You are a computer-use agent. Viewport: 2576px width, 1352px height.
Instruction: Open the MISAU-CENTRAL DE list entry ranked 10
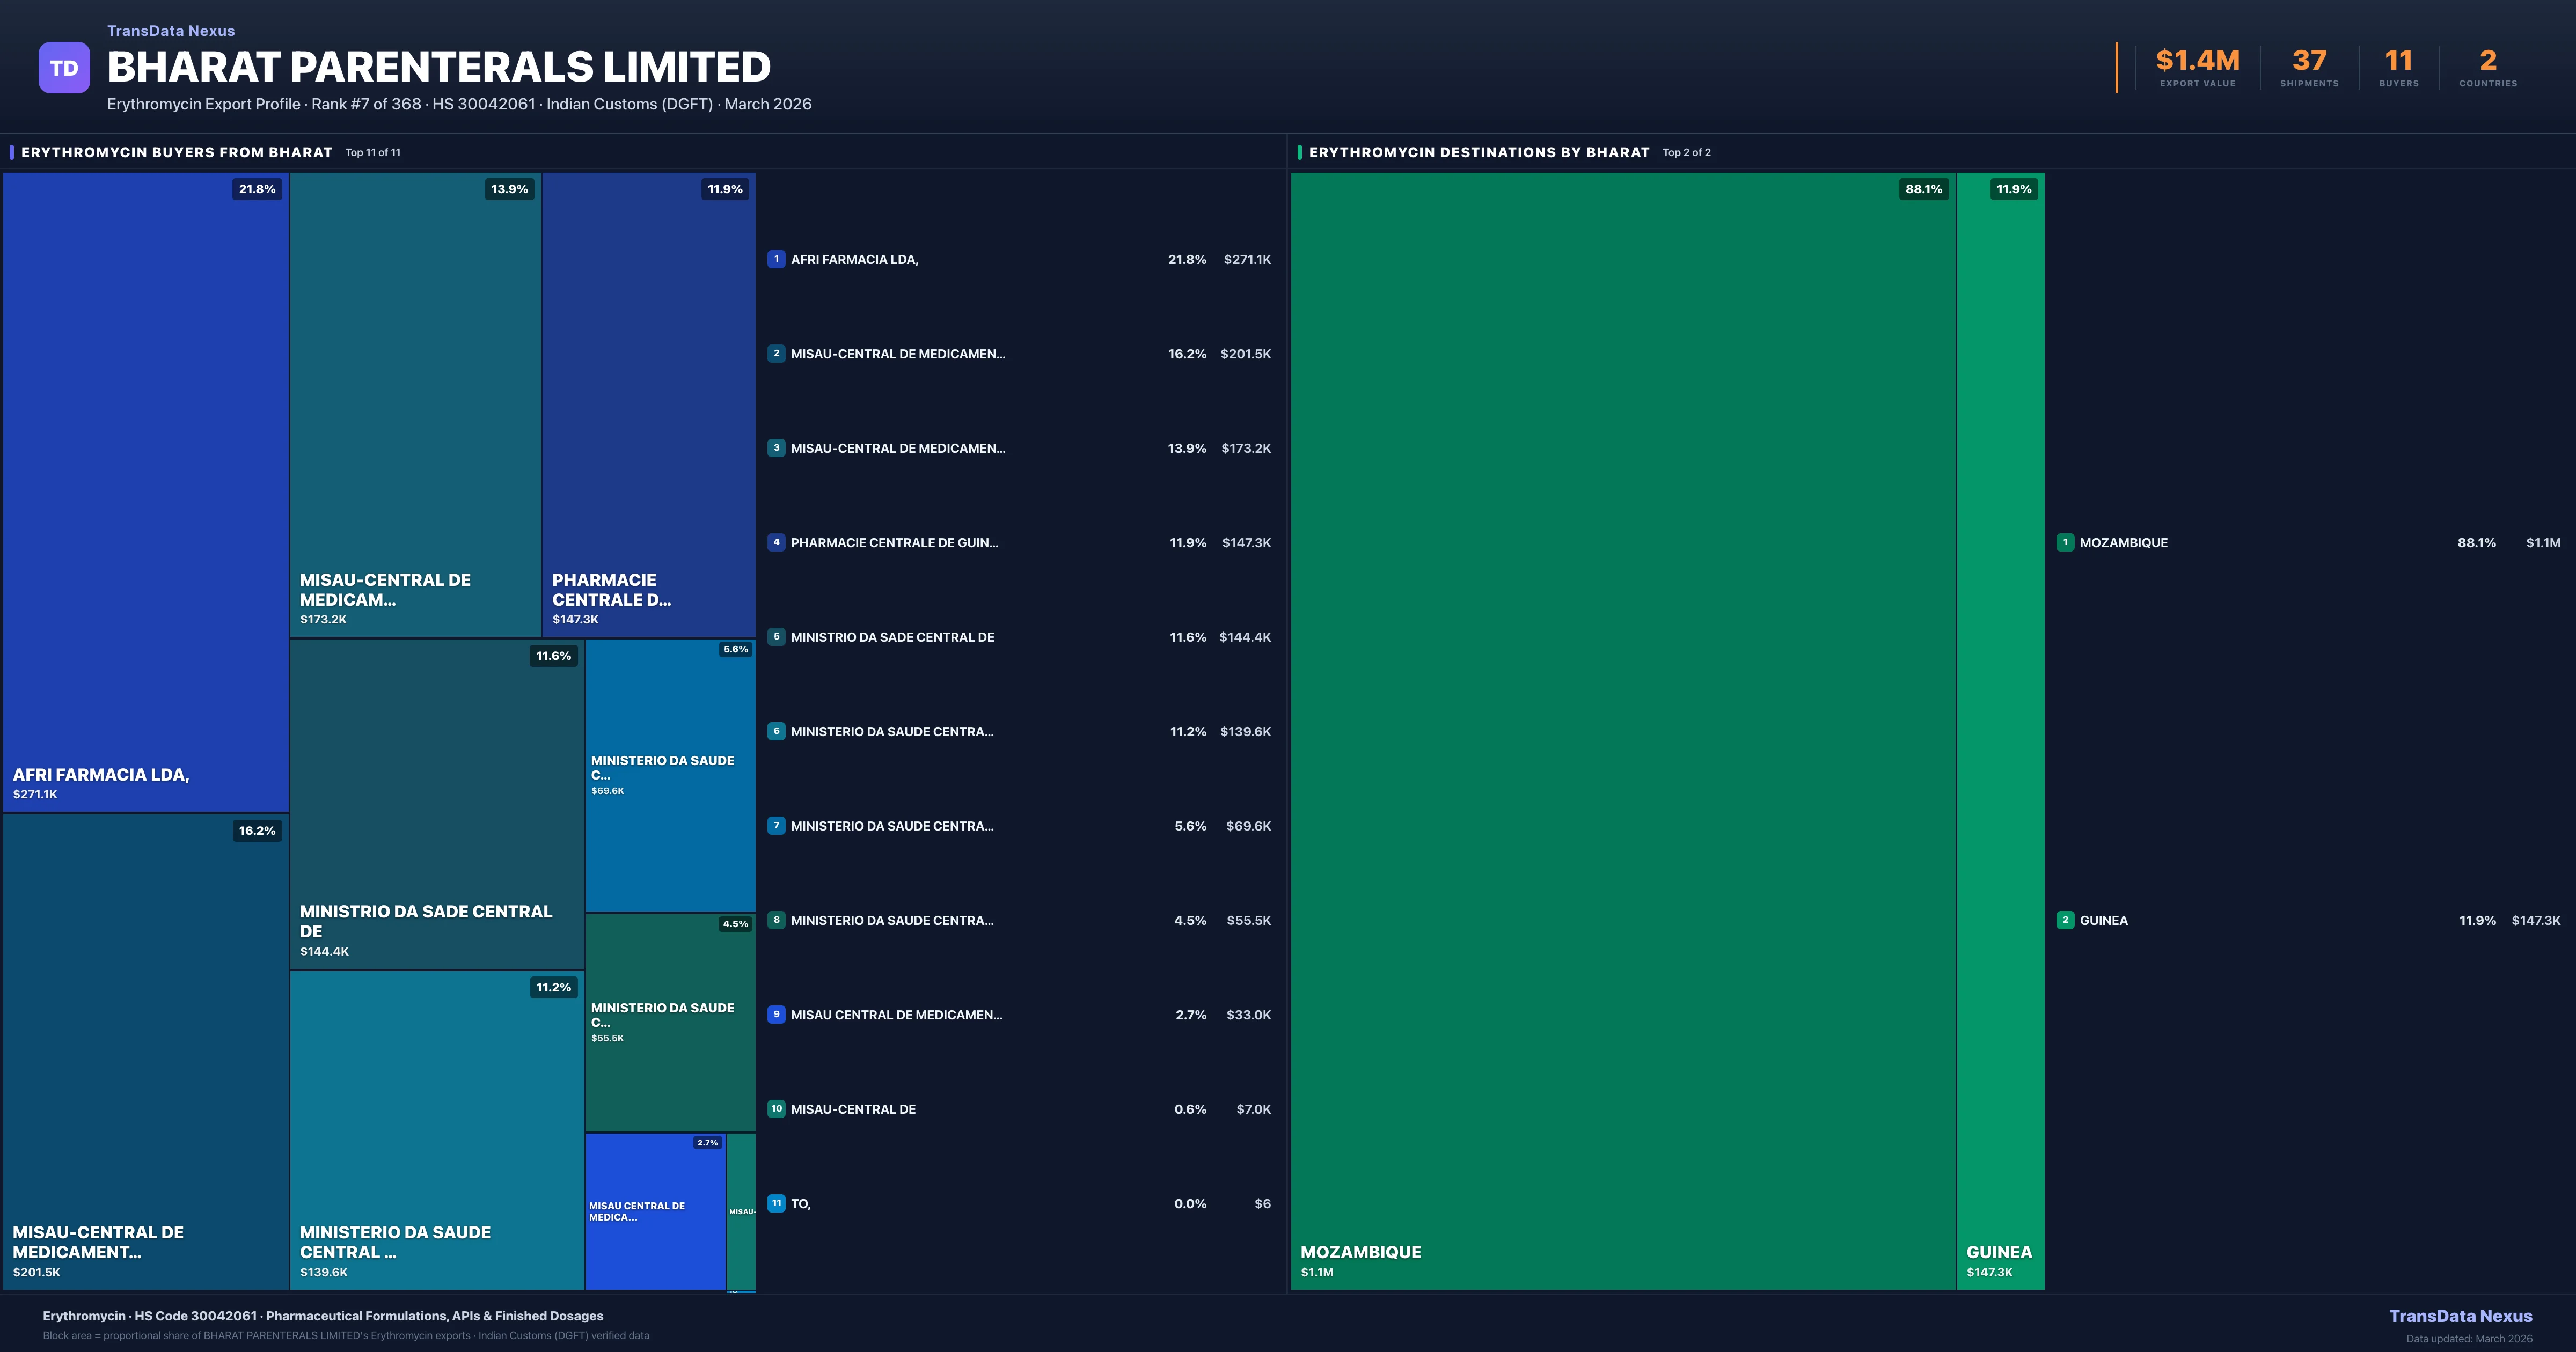(x=853, y=1109)
